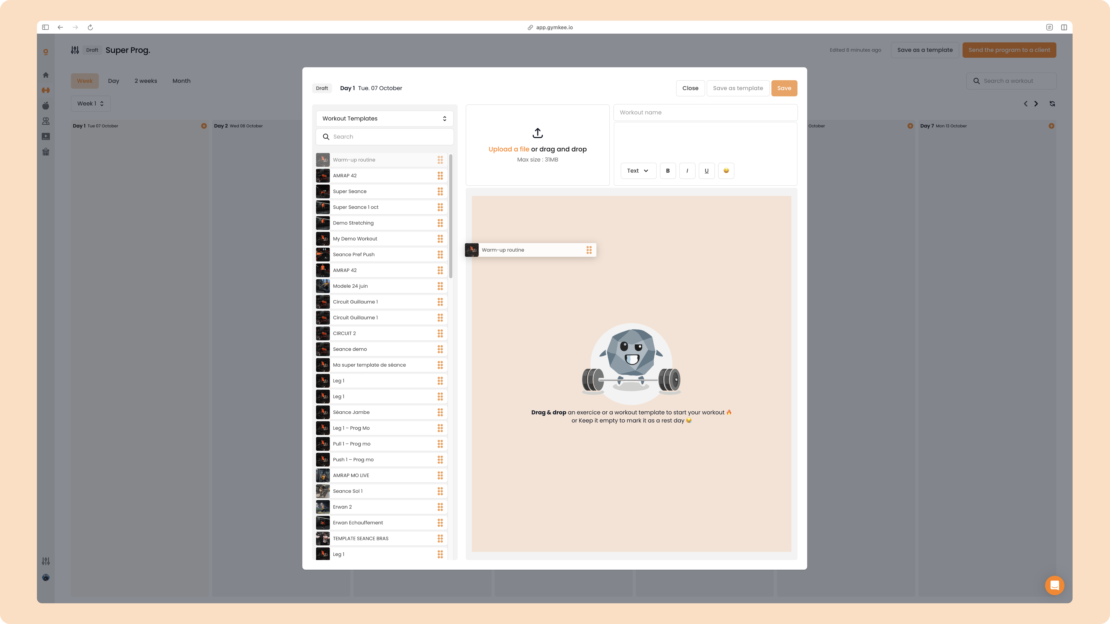This screenshot has height=624, width=1110.
Task: Open the gift icon in sidebar
Action: click(x=46, y=152)
